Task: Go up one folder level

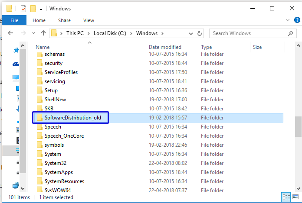Action: (x=43, y=33)
